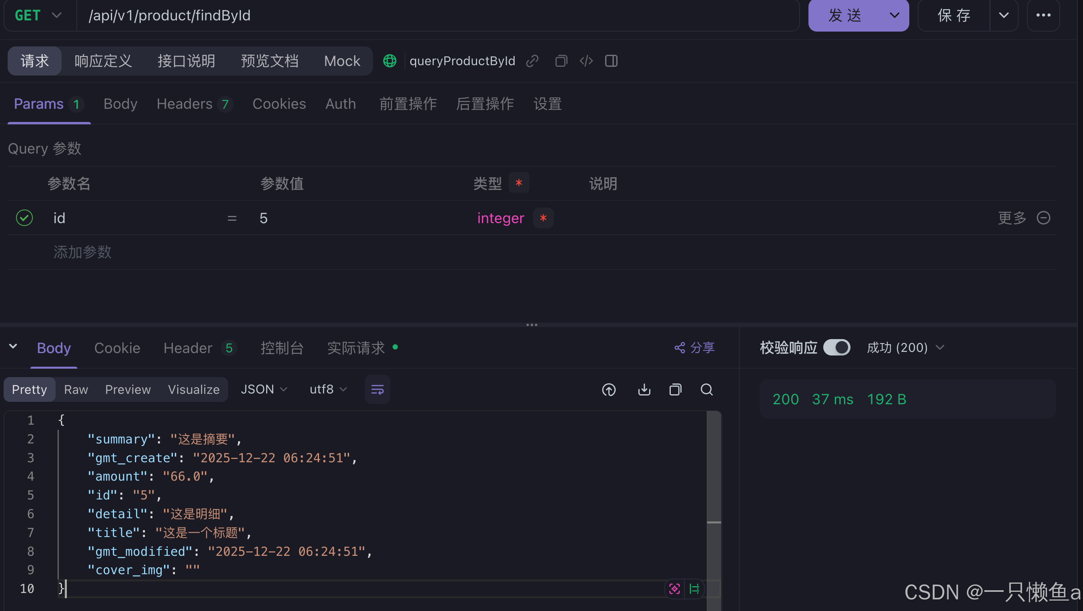
Task: Expand the JSON format dropdown
Action: (264, 390)
